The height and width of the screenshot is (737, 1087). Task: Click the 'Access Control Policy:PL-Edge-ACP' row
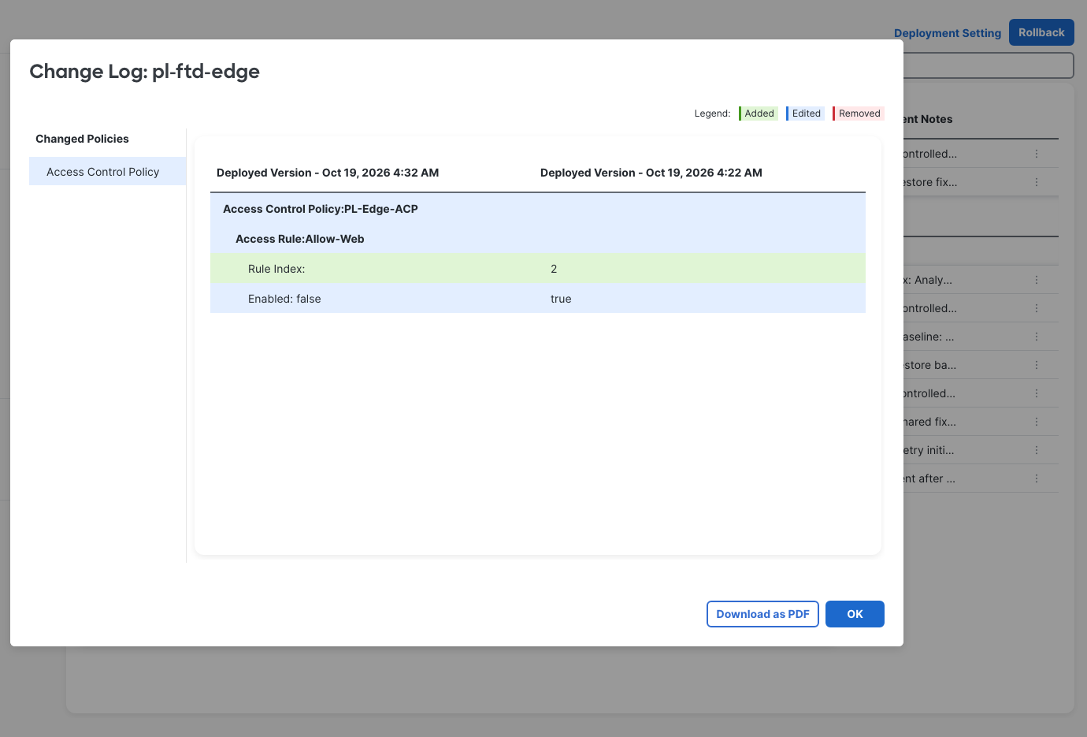click(x=538, y=209)
